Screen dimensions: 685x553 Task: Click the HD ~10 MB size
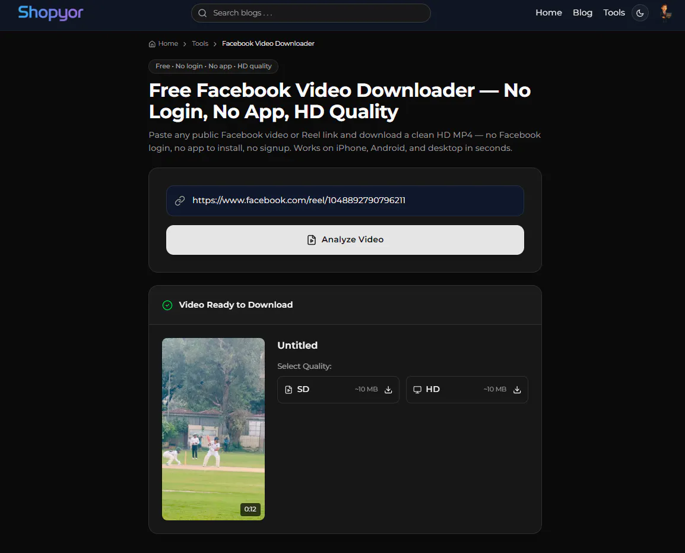tap(495, 389)
